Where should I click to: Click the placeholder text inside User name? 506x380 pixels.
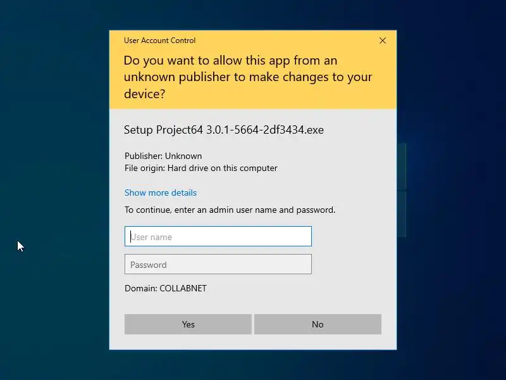pyautogui.click(x=151, y=237)
